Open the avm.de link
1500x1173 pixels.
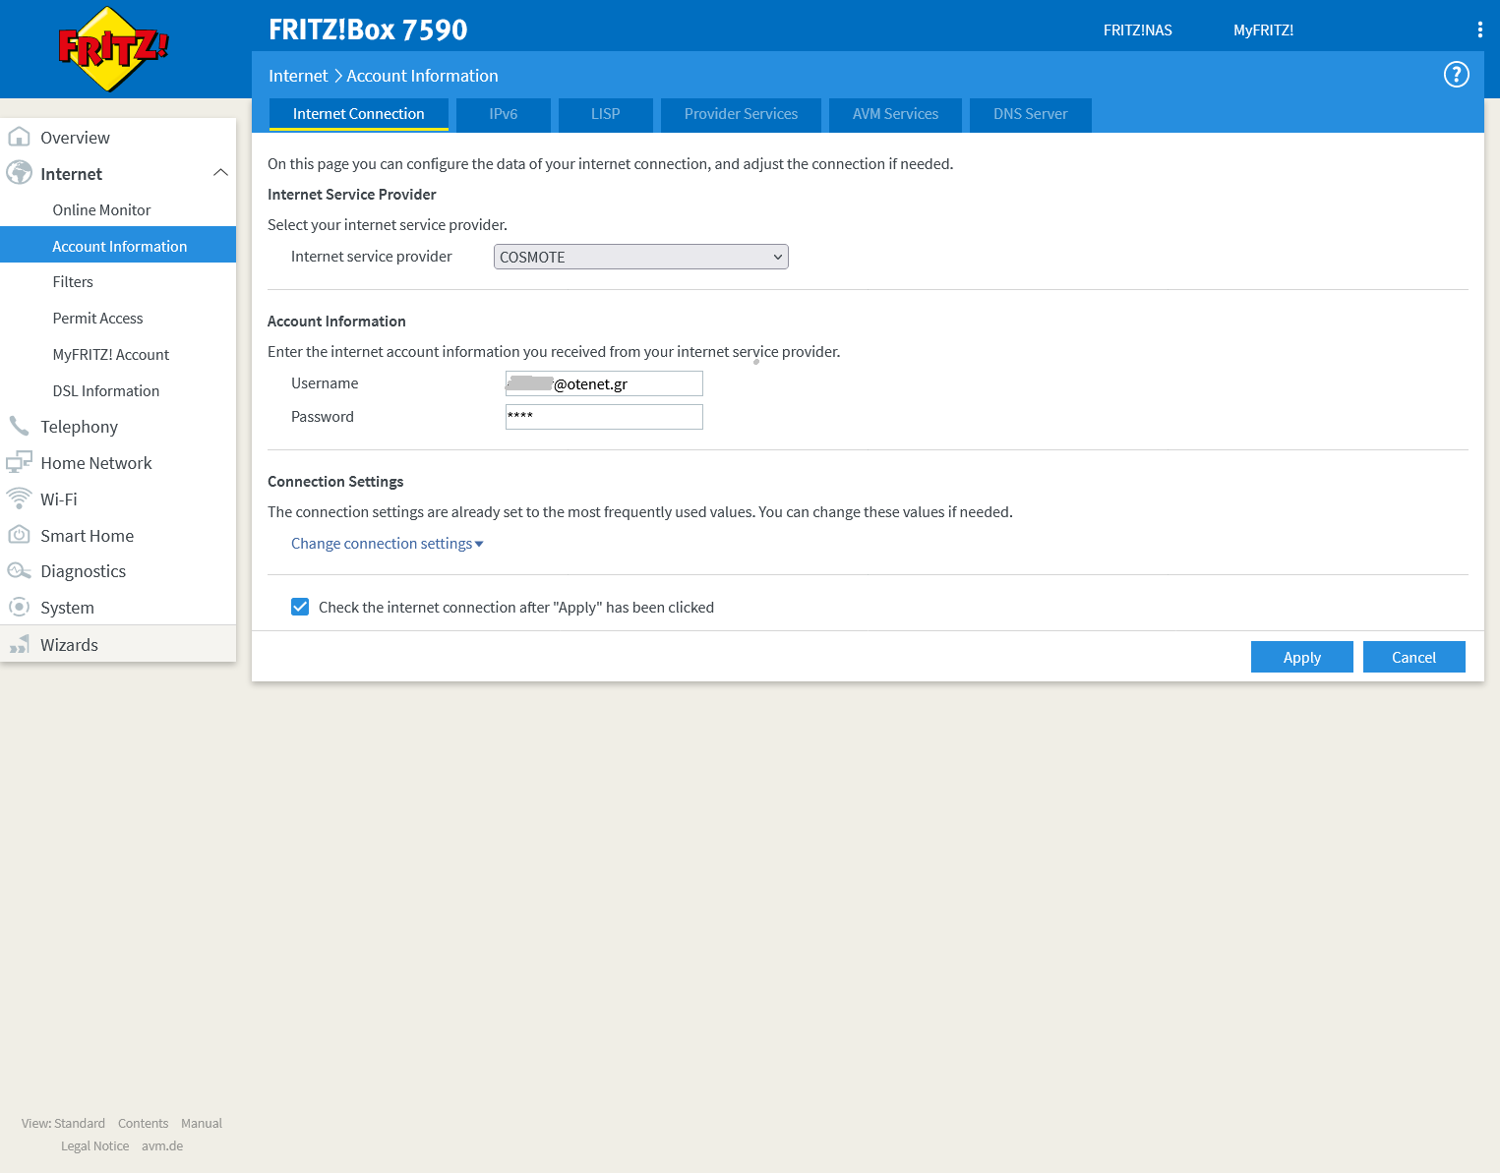162,1145
